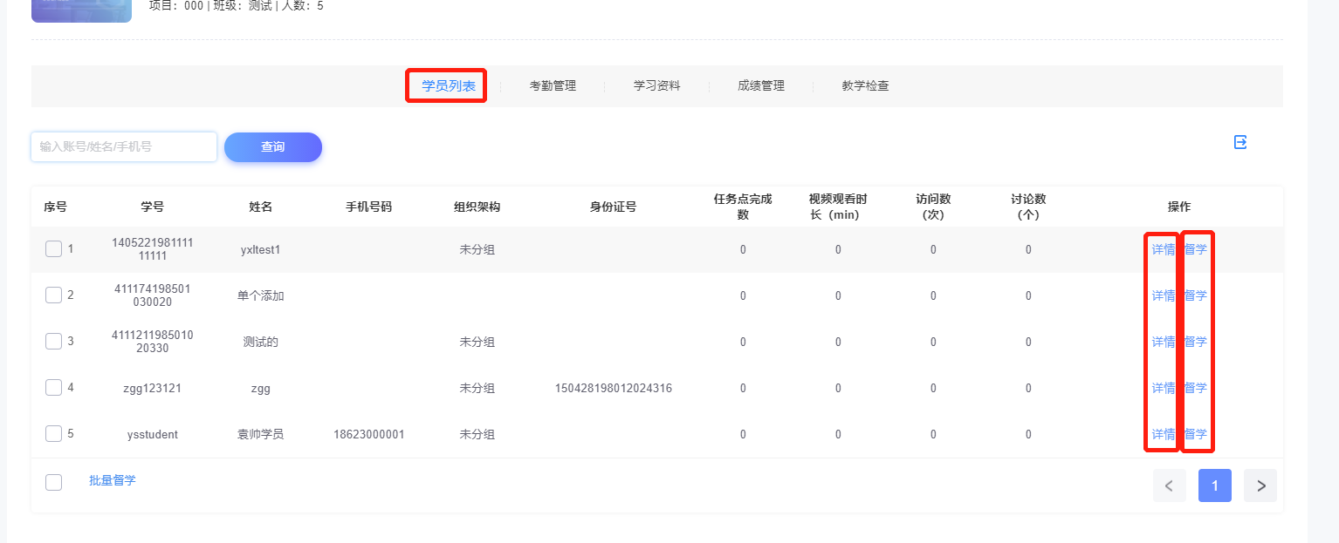
Task: Tick the checkbox for student 单个添加
Action: (53, 295)
